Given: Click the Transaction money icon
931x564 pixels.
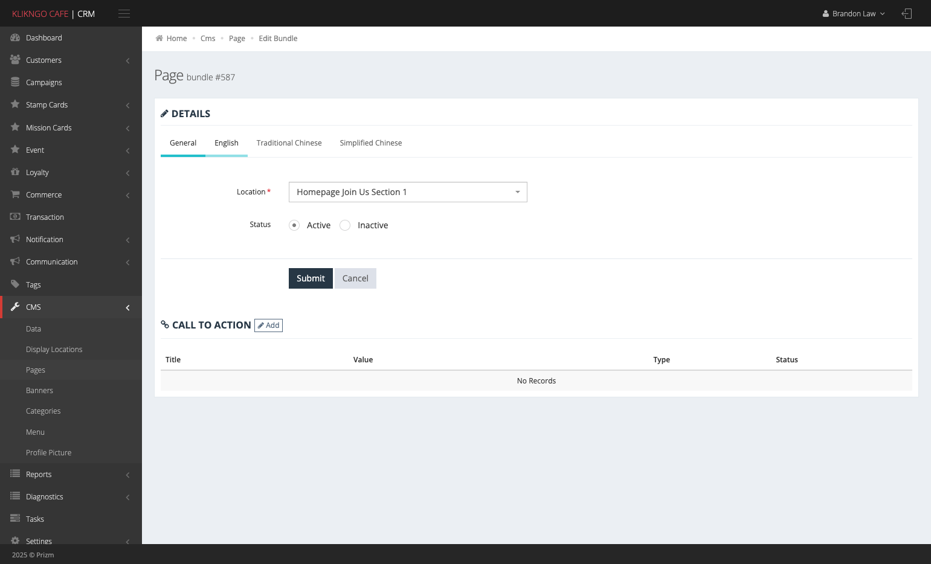Looking at the screenshot, I should pos(15,217).
